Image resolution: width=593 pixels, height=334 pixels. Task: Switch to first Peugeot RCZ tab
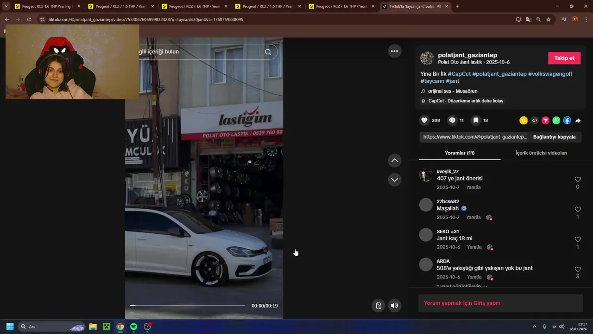click(48, 6)
